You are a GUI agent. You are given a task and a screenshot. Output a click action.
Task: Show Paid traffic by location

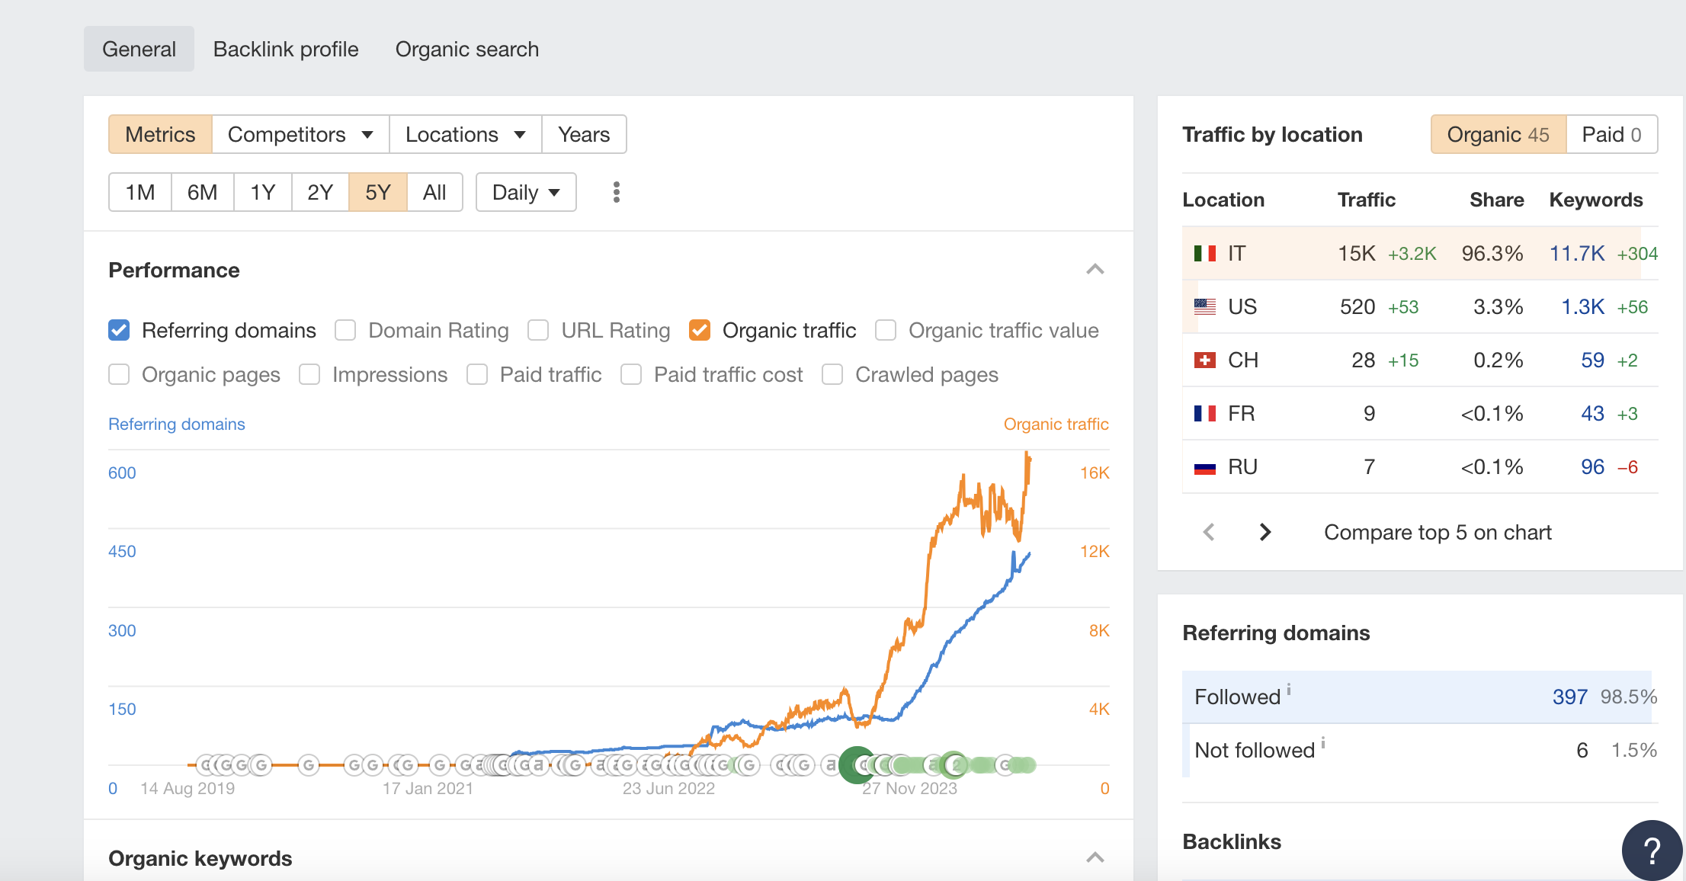[1612, 134]
